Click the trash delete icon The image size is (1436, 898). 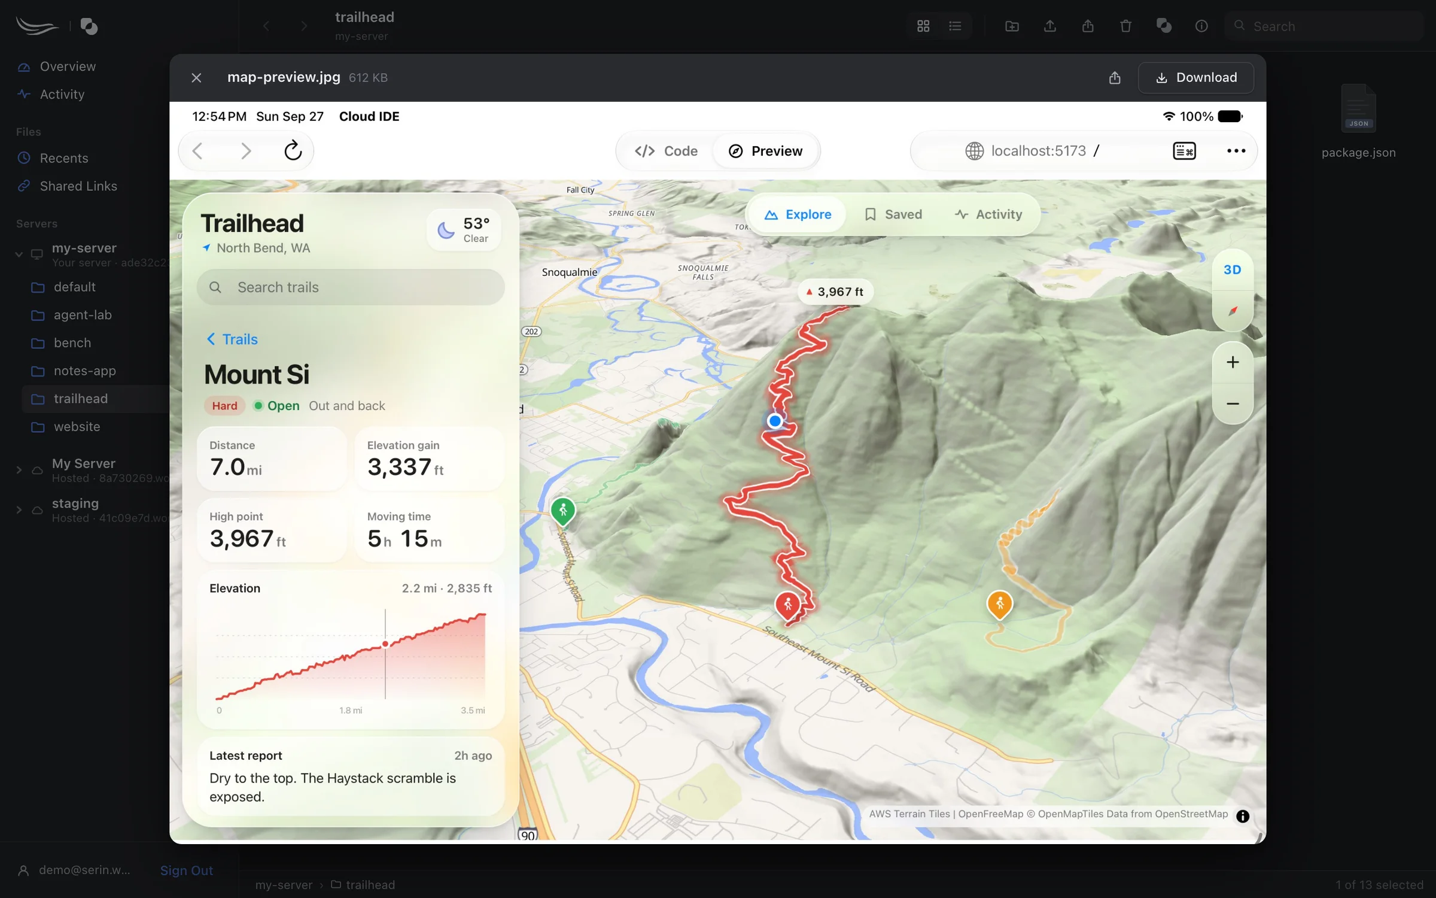click(x=1125, y=26)
